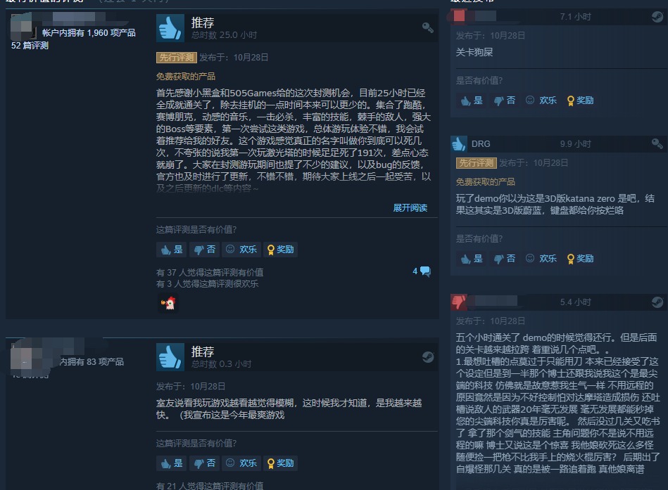Image resolution: width=668 pixels, height=490 pixels.
Task: Click the key icon beside DRG's 9.9 小时
Action: pyautogui.click(x=657, y=143)
